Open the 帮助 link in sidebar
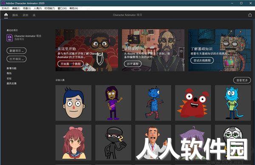 (9, 73)
